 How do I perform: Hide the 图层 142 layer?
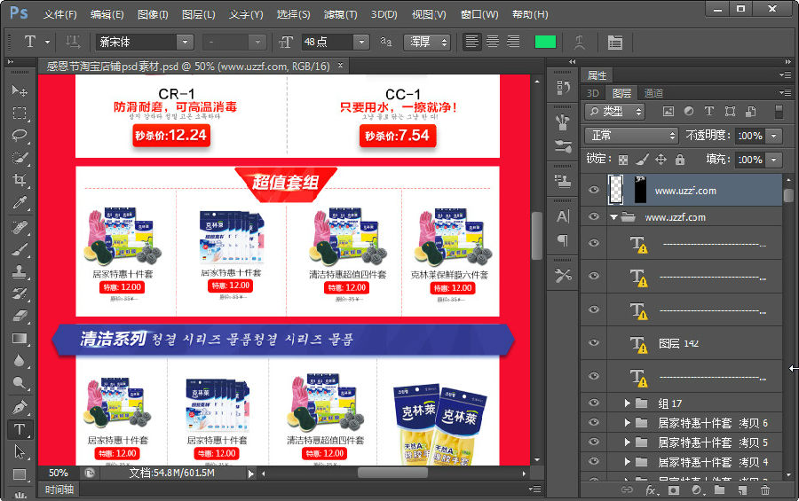tap(594, 343)
